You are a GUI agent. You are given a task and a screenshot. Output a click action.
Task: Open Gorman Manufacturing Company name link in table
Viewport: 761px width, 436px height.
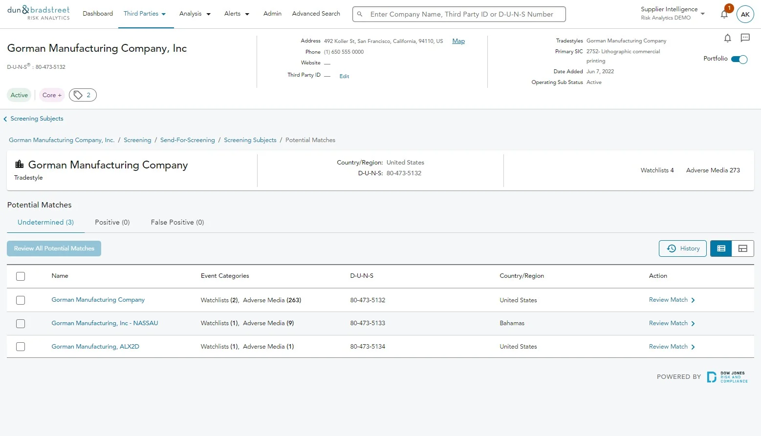[x=98, y=300]
